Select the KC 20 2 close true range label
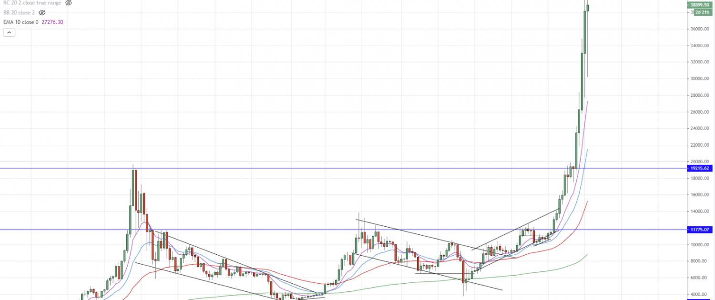This screenshot has width=715, height=300. [32, 3]
